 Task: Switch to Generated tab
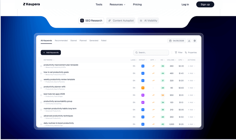tap(94, 41)
